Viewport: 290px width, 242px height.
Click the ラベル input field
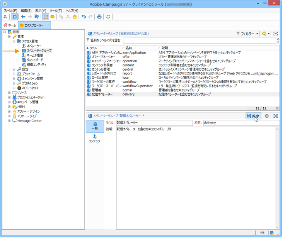154,123
